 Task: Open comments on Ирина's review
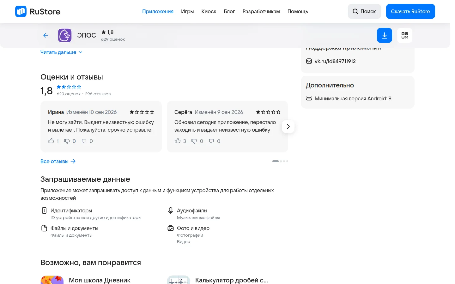click(84, 141)
